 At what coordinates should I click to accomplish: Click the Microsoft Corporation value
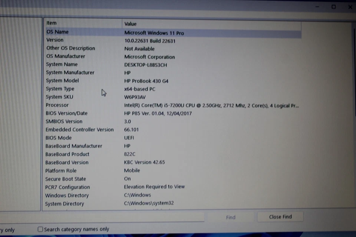point(149,57)
